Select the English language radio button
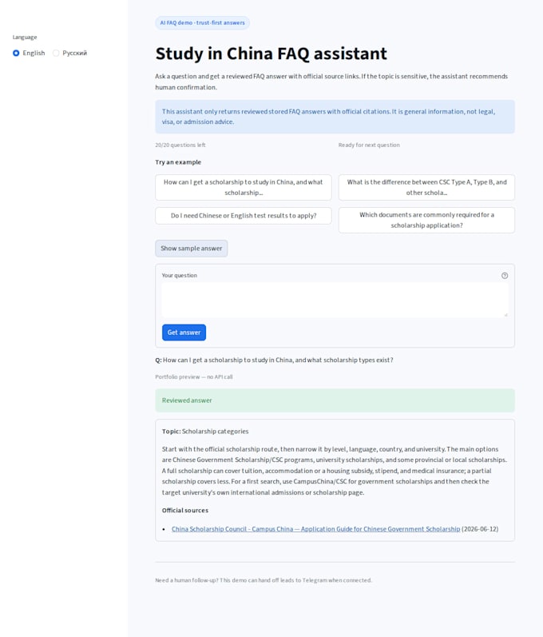Viewport: 543px width, 637px height. click(x=16, y=54)
